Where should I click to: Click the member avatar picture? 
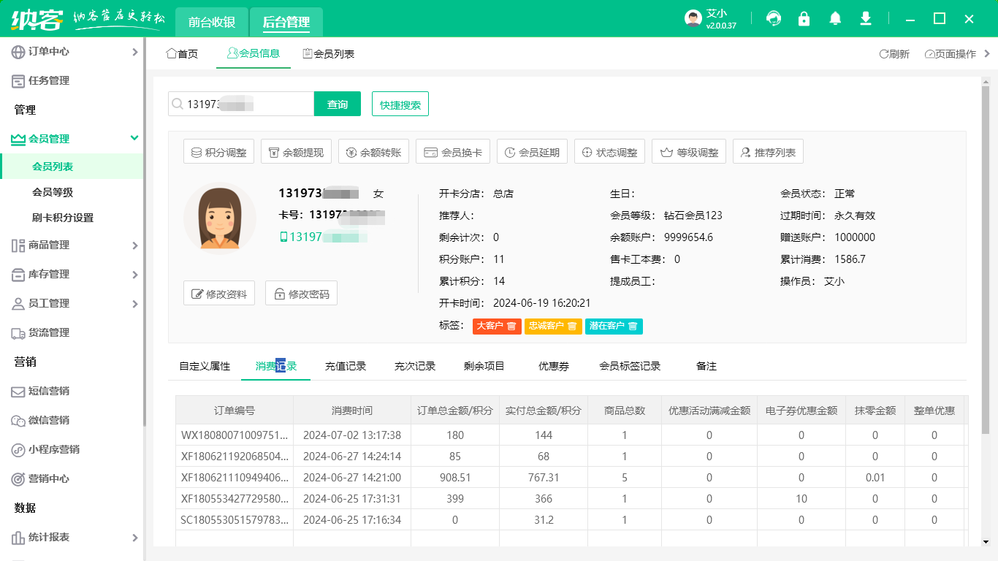click(x=219, y=218)
